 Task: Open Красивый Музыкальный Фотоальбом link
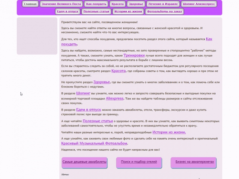click(94, 143)
